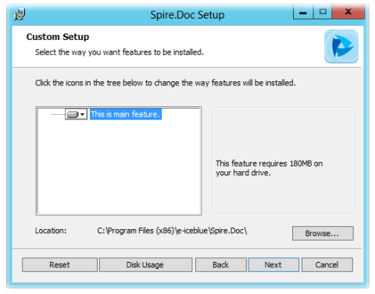Go Back to the previous step
The height and width of the screenshot is (294, 375).
click(x=221, y=265)
